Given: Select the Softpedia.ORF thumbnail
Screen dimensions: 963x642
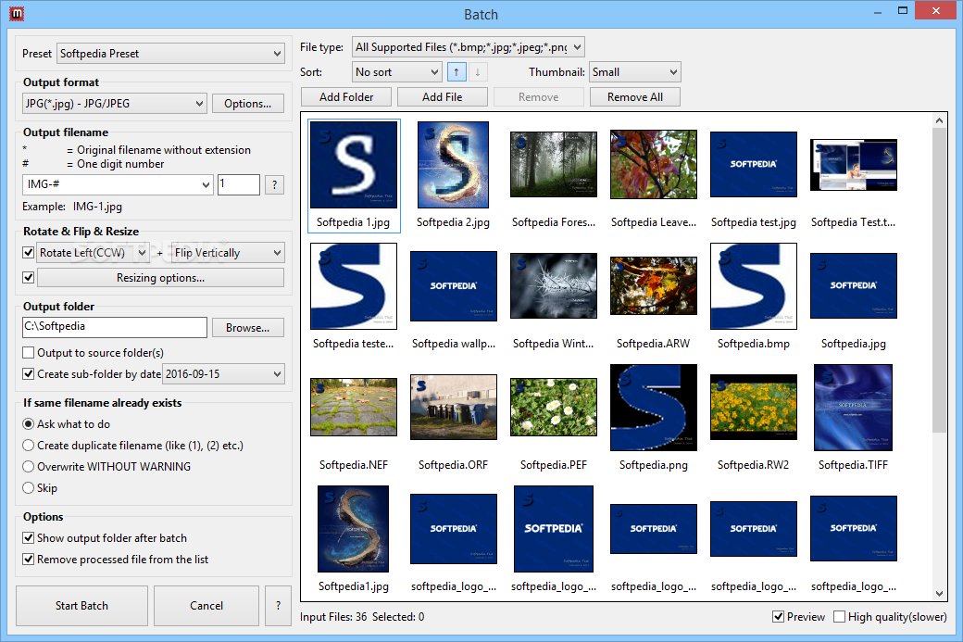Looking at the screenshot, I should (x=453, y=407).
